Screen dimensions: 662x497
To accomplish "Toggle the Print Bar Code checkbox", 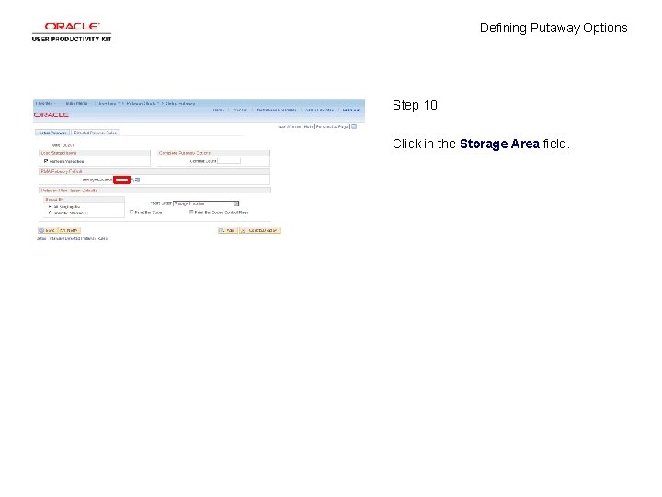I will [131, 212].
